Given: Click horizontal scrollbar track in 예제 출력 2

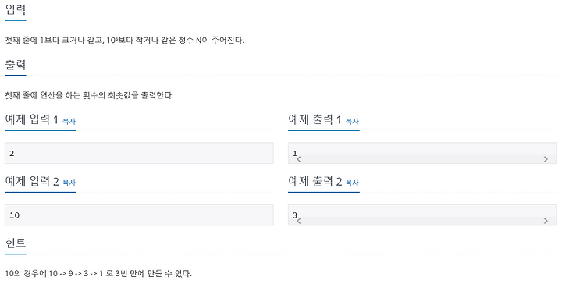Looking at the screenshot, I should pos(422,221).
